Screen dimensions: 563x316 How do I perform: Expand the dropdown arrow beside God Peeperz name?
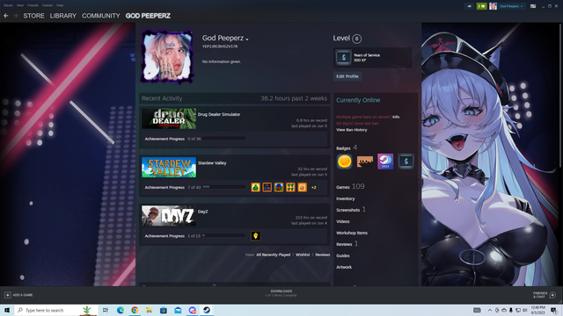[x=247, y=39]
